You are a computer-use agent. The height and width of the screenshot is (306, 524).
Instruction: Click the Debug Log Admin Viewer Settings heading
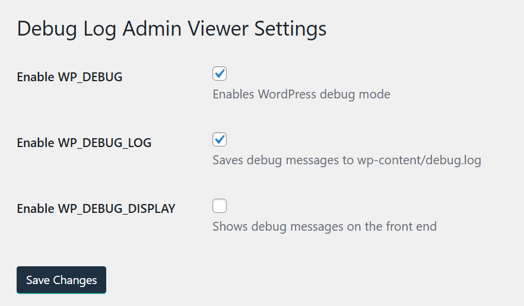(172, 29)
